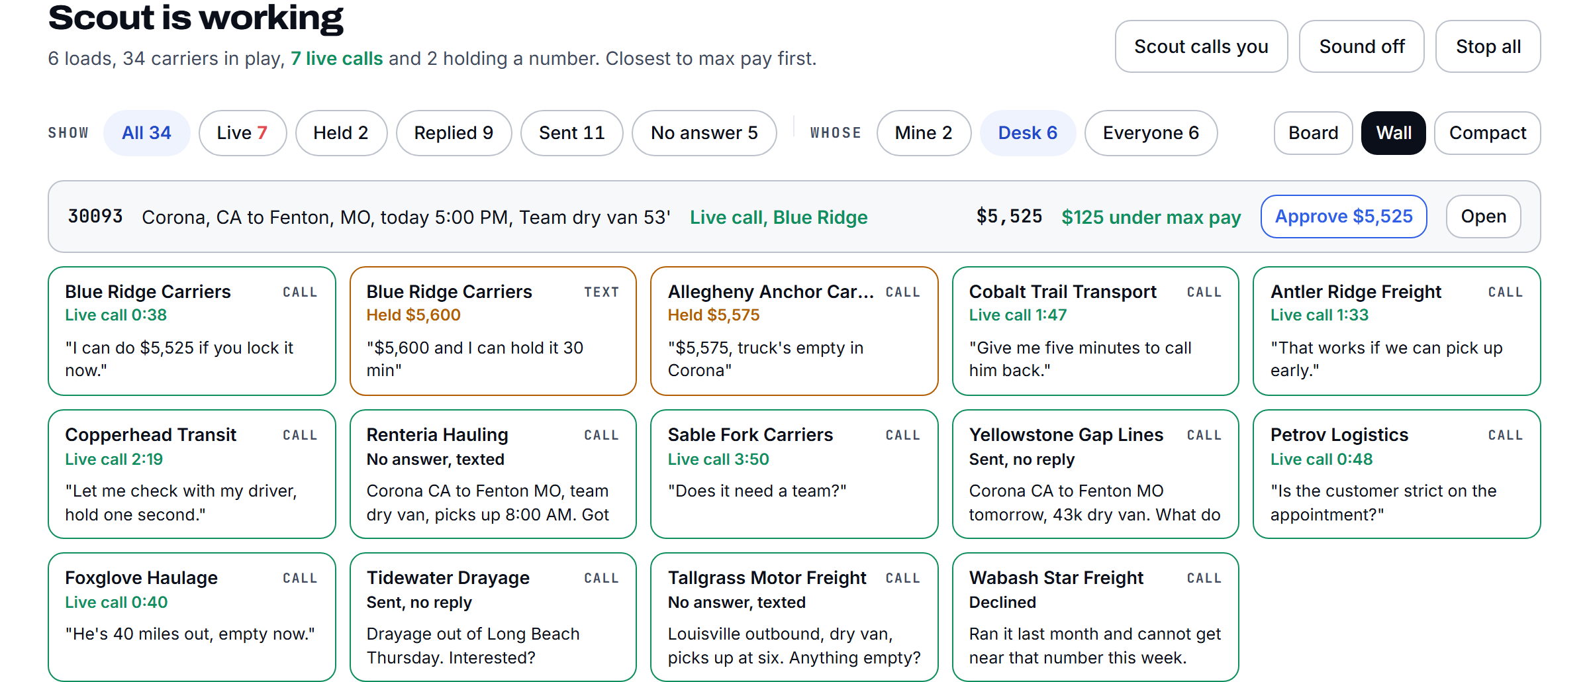Open the Cobalt Trail Transport card
Viewport: 1589px width, 682px height.
1095,331
